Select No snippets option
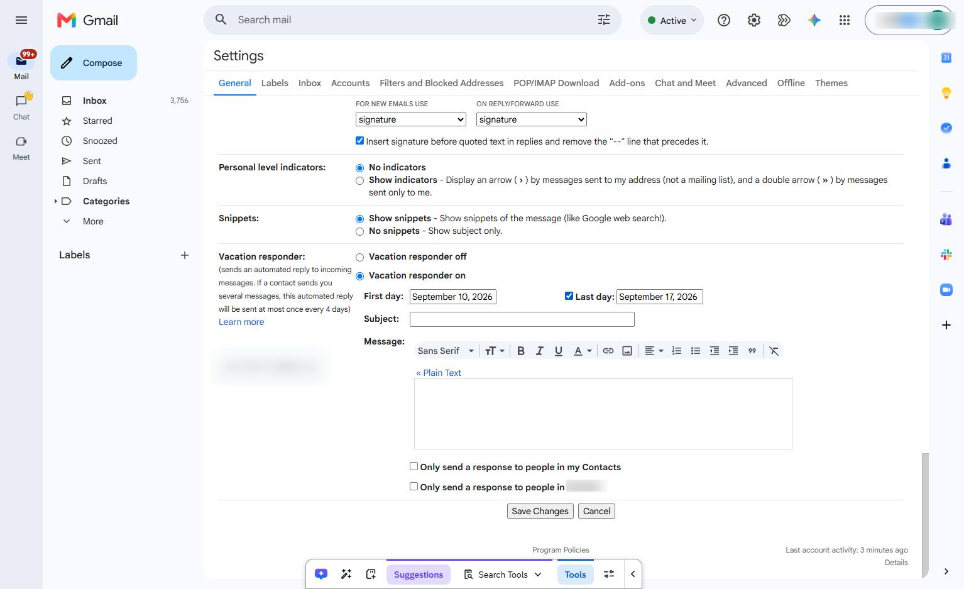 click(x=359, y=231)
